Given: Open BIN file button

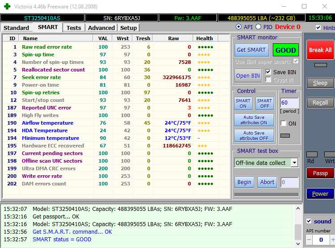Looking at the screenshot, I should click(248, 76).
